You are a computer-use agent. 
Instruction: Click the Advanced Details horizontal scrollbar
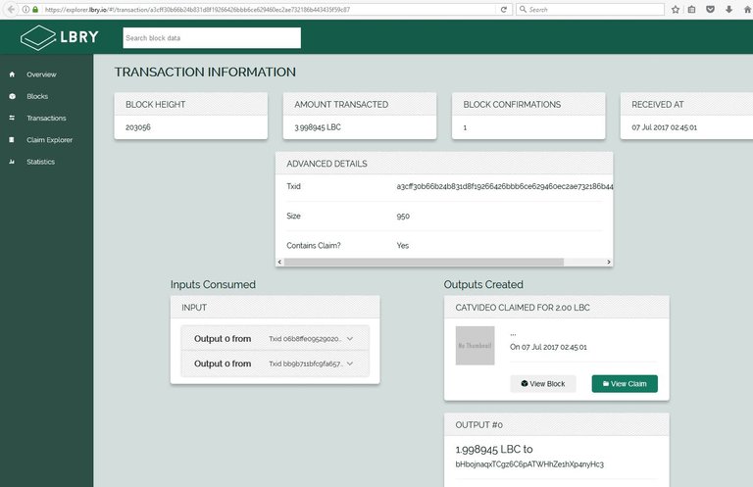(x=424, y=263)
